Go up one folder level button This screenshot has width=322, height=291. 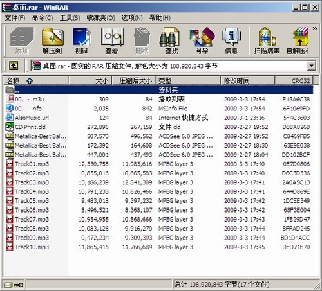[x=14, y=66]
